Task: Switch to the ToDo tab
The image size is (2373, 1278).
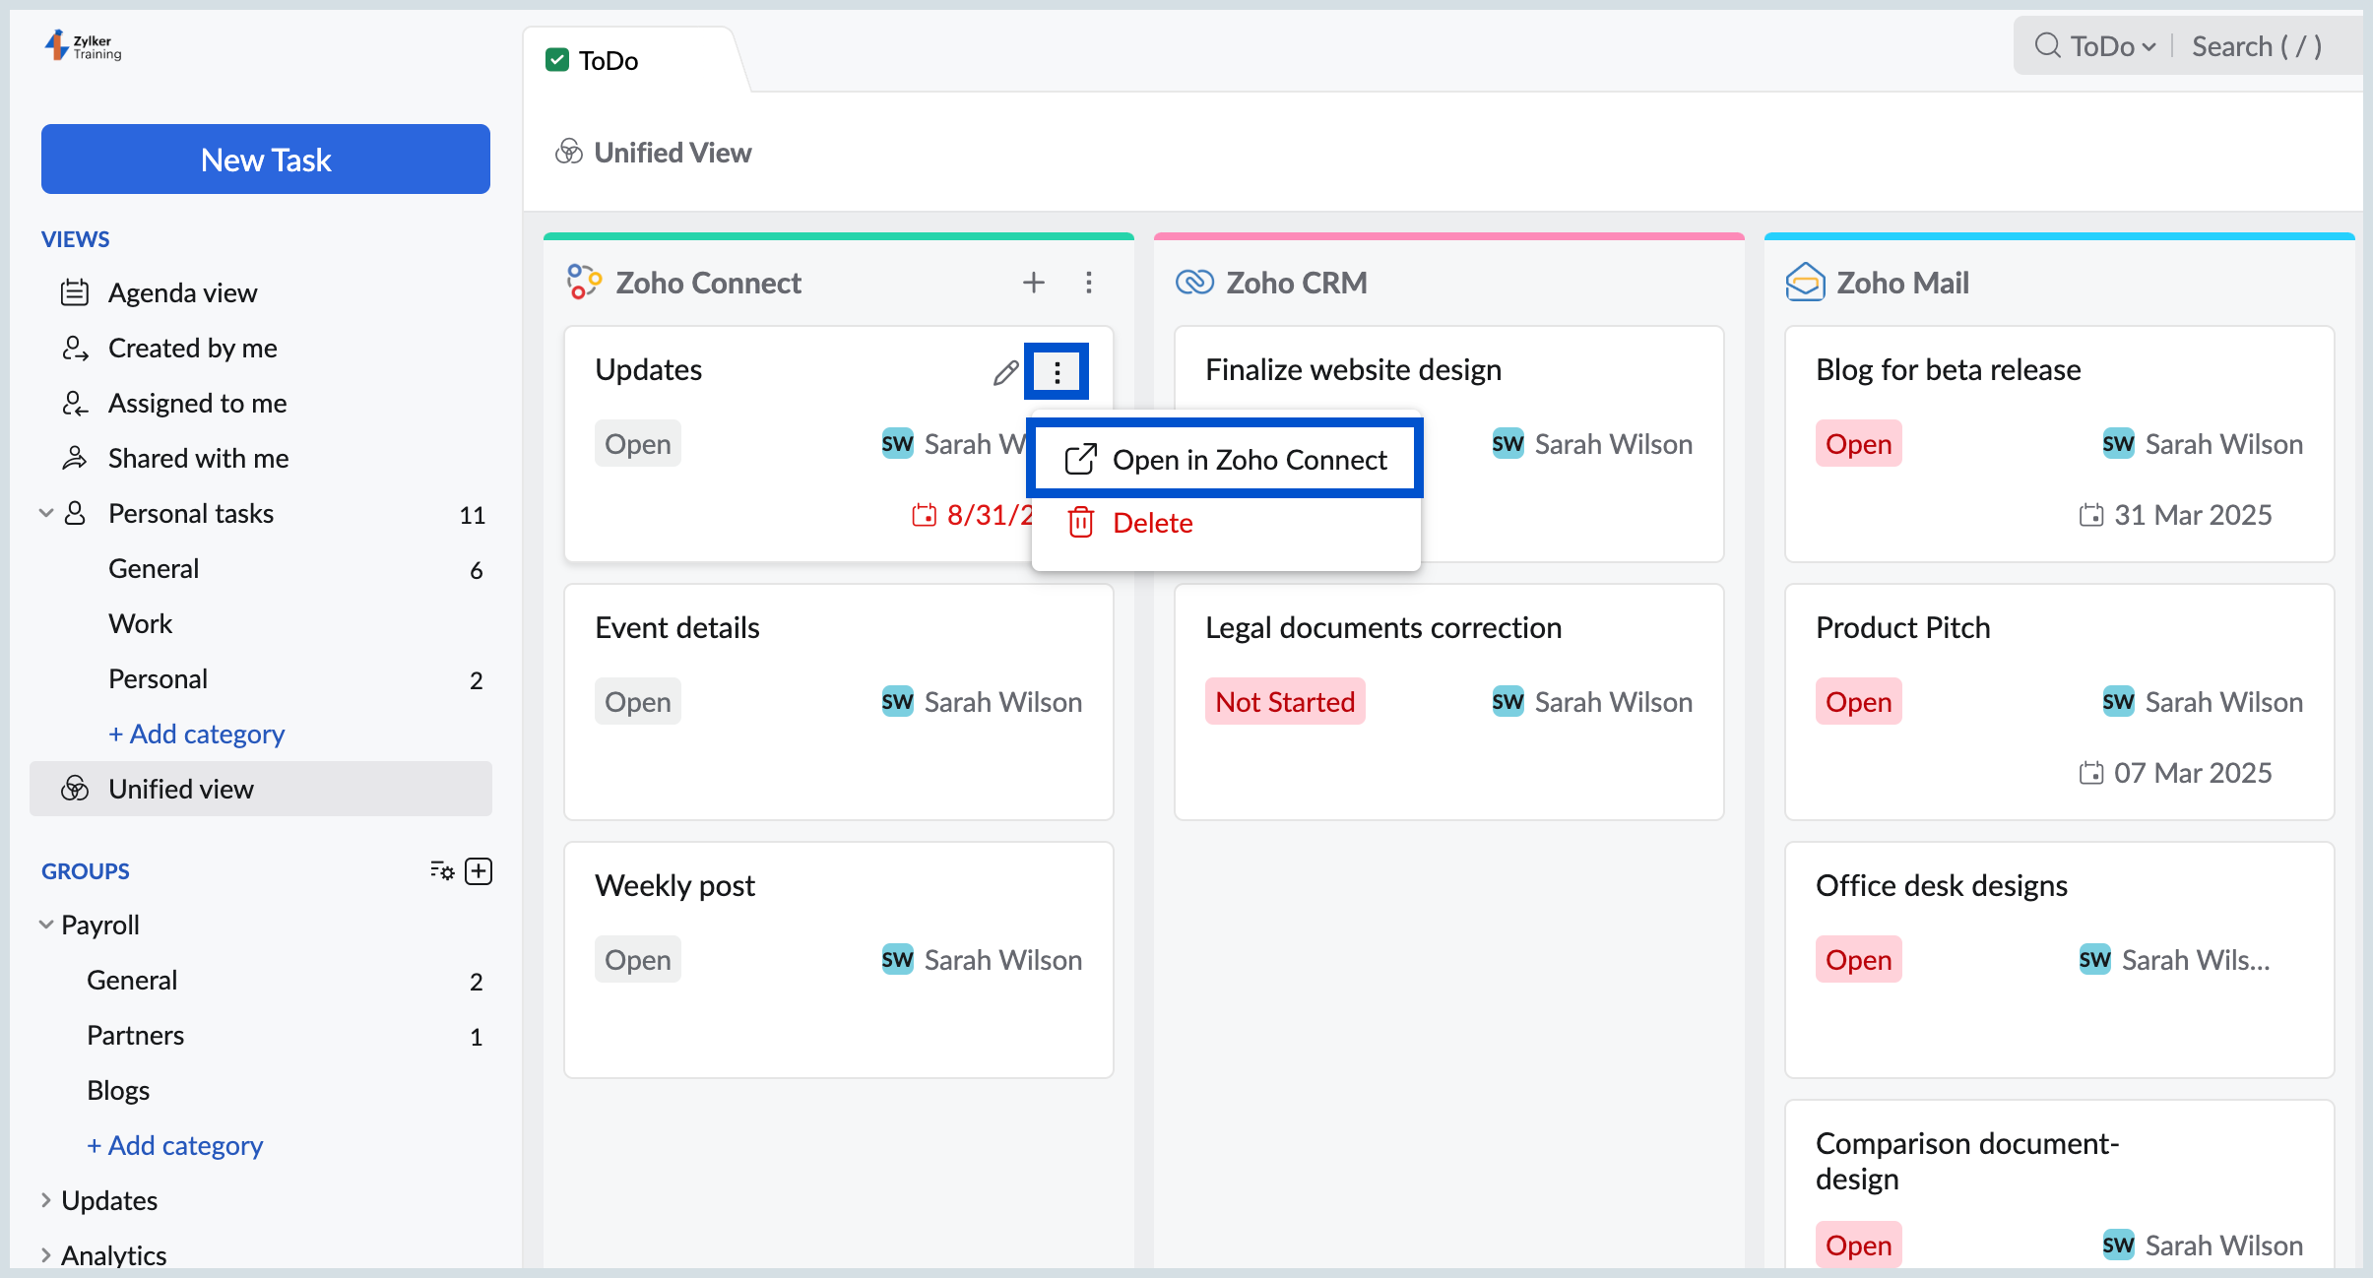Action: pyautogui.click(x=609, y=60)
